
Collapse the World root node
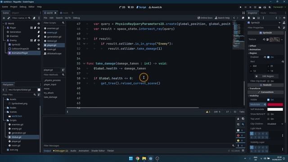3,23
